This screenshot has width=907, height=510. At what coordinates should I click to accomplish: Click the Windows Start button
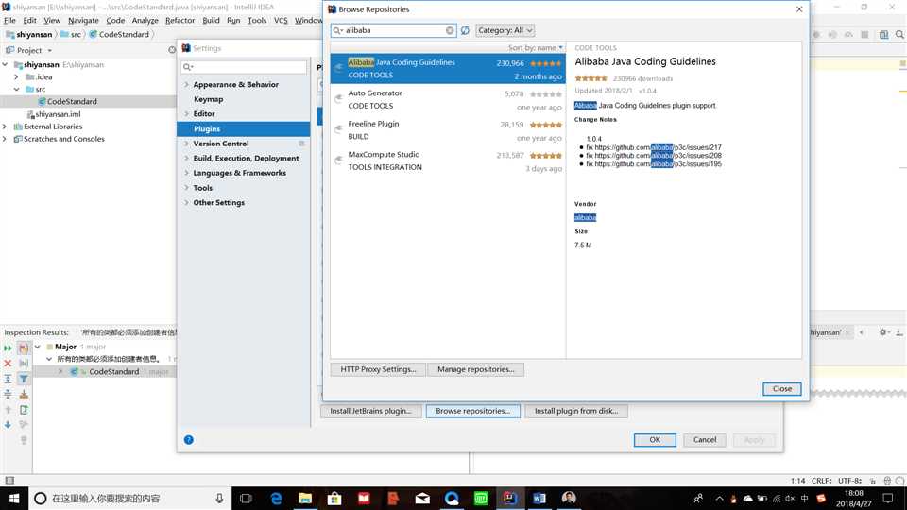coord(14,498)
